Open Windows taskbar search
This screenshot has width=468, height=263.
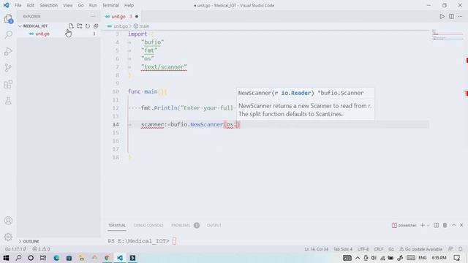coord(18,258)
